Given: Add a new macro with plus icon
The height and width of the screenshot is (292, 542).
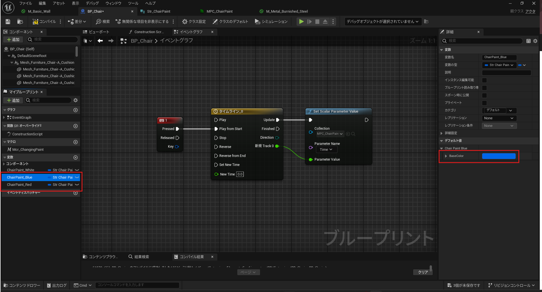Looking at the screenshot, I should 75,142.
